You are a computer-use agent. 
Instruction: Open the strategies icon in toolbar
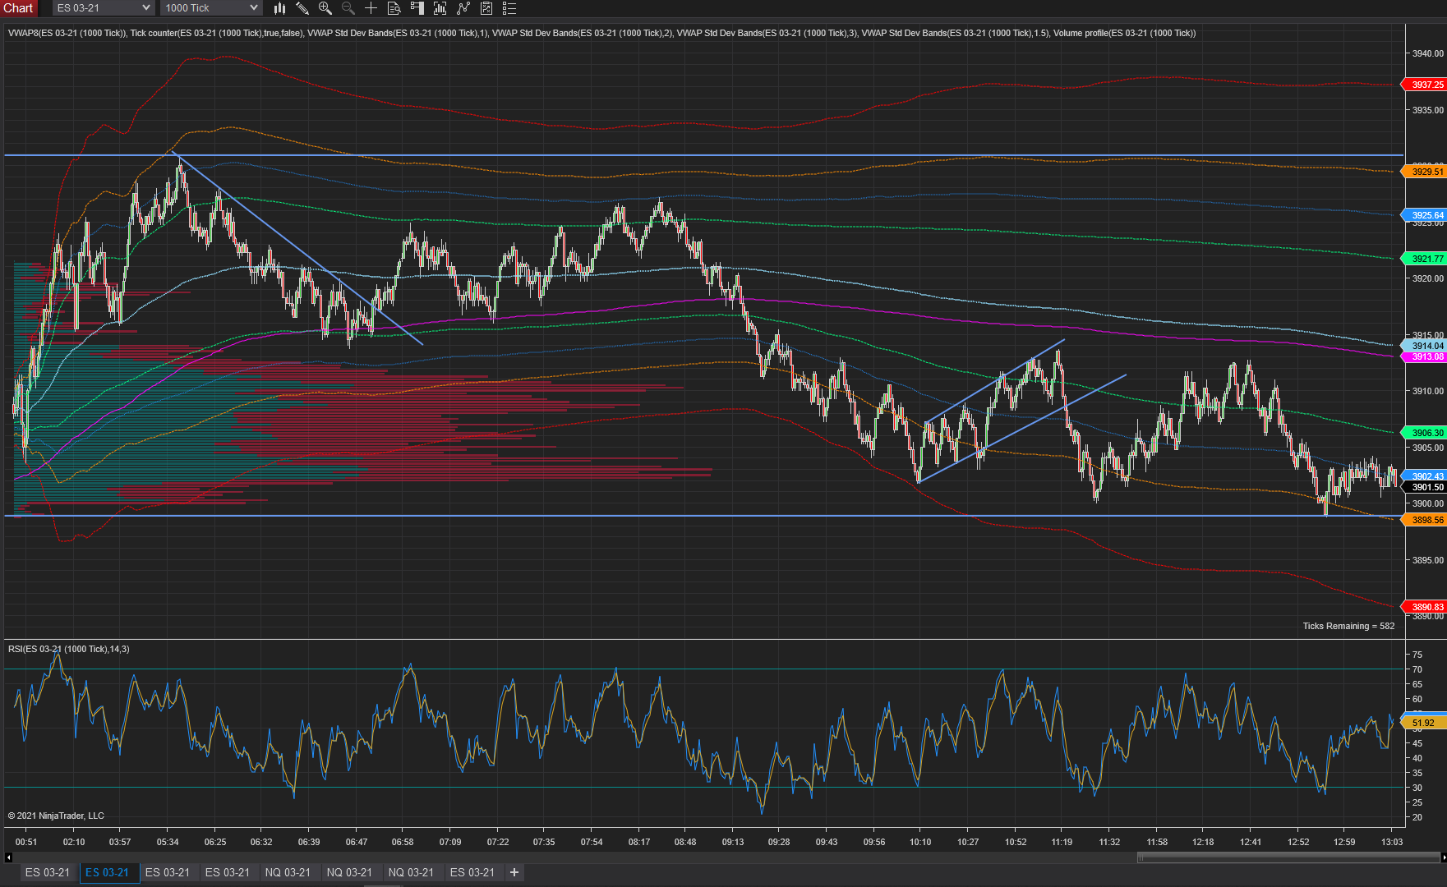(463, 8)
